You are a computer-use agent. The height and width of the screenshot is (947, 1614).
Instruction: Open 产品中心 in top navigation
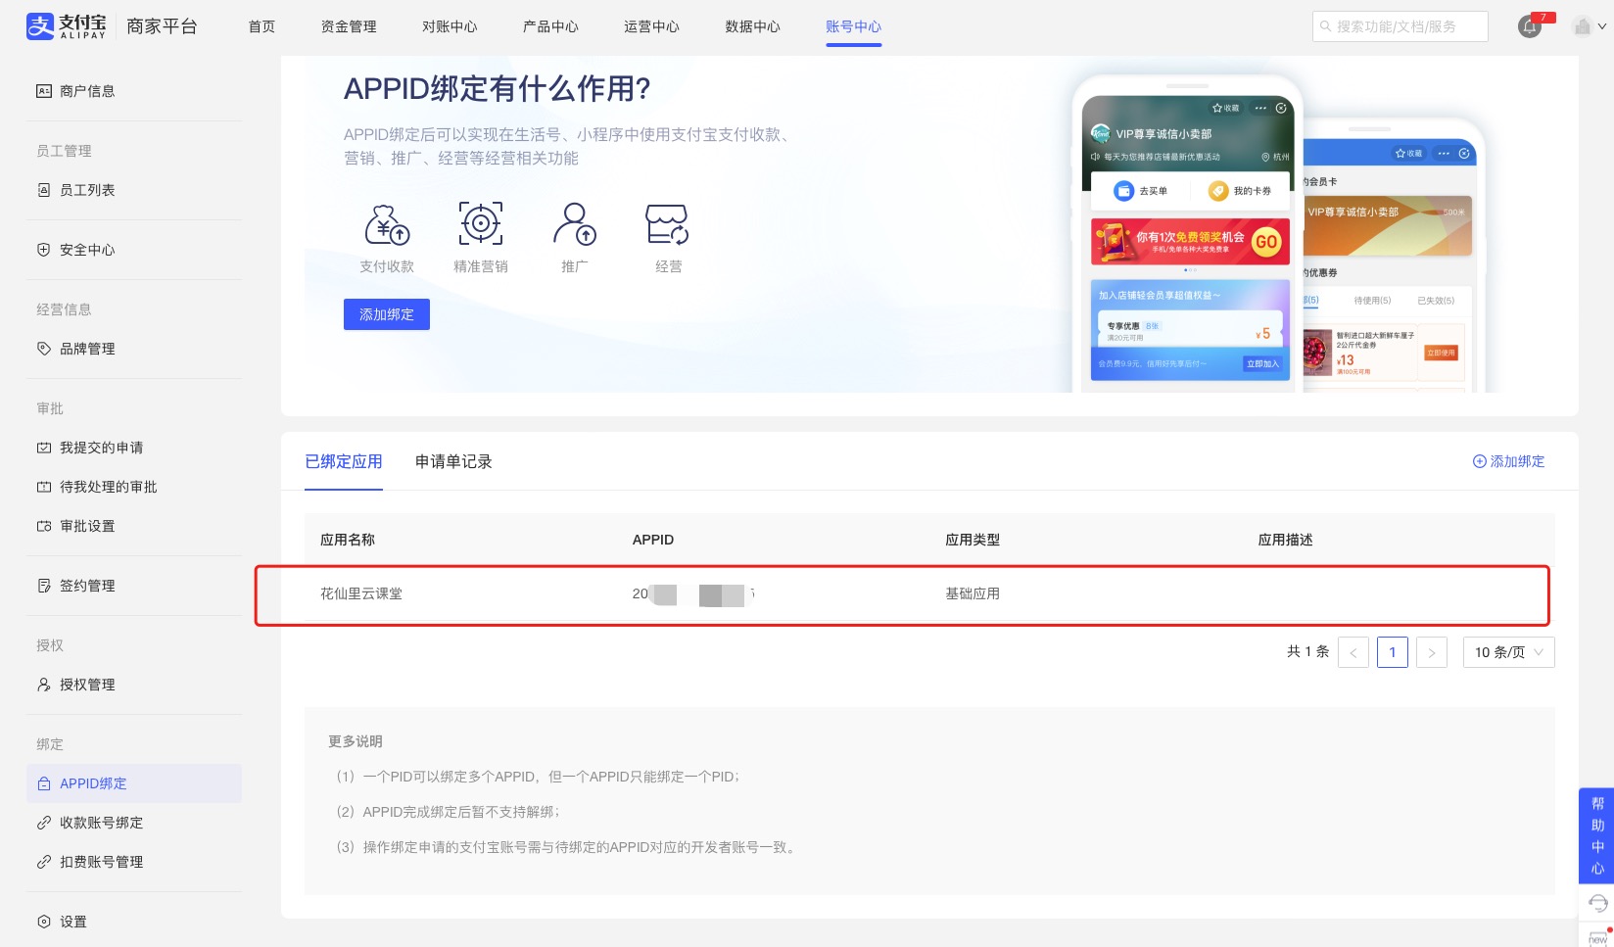pos(550,26)
